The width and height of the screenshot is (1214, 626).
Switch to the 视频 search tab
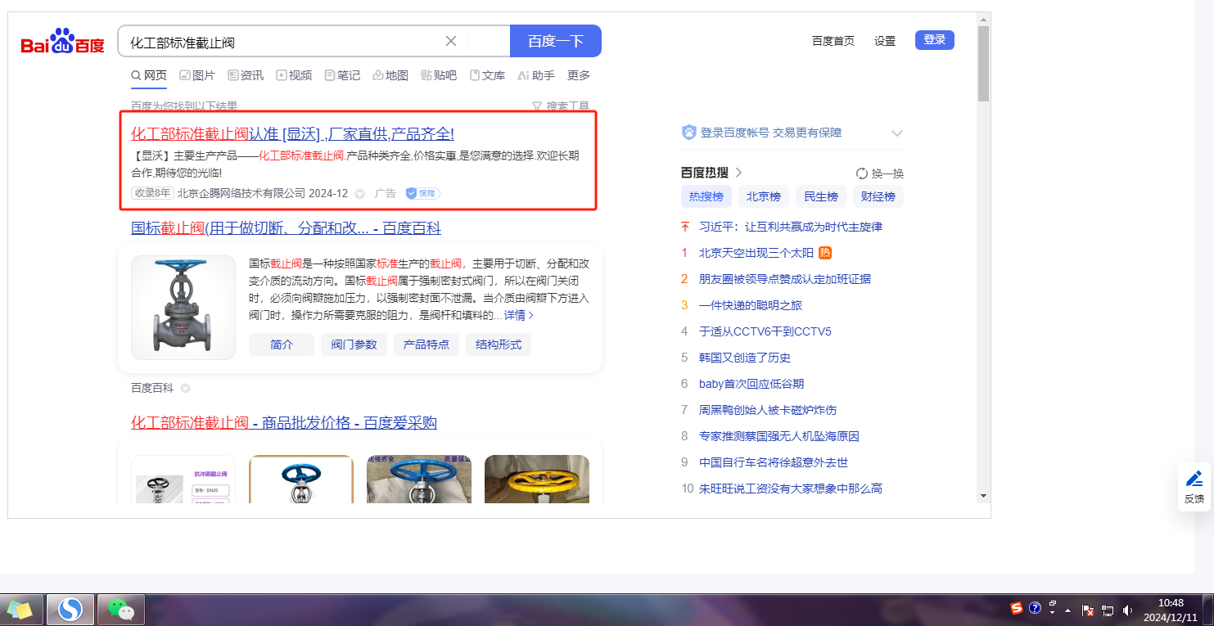pyautogui.click(x=294, y=75)
